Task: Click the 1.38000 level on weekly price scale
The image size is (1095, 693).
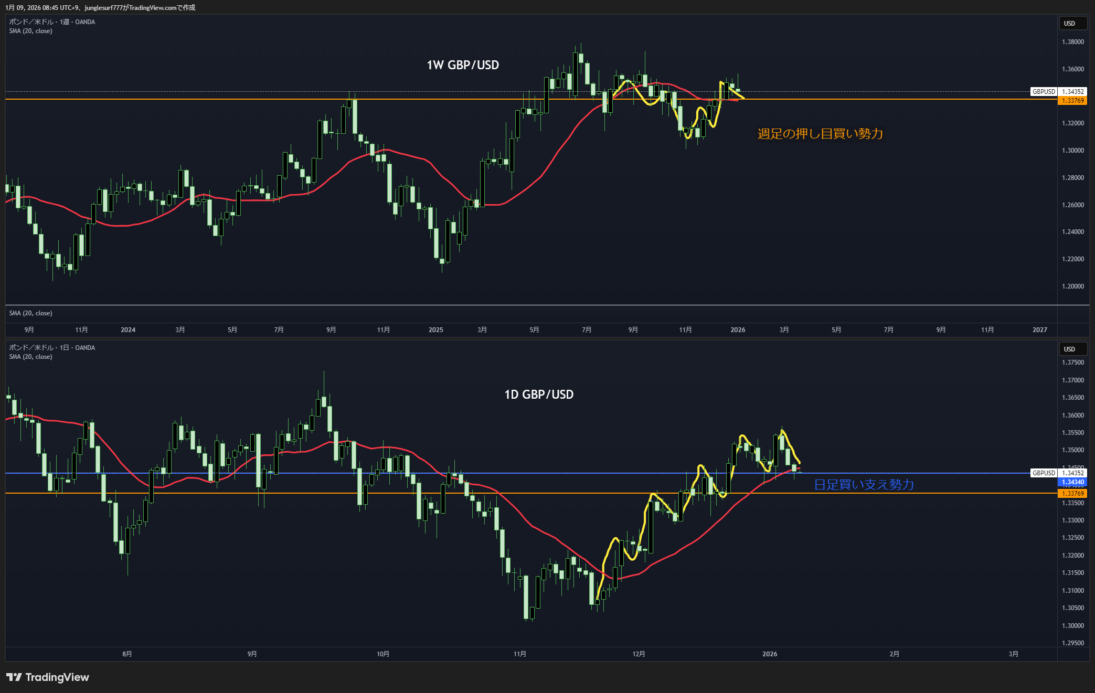Action: pyautogui.click(x=1072, y=42)
